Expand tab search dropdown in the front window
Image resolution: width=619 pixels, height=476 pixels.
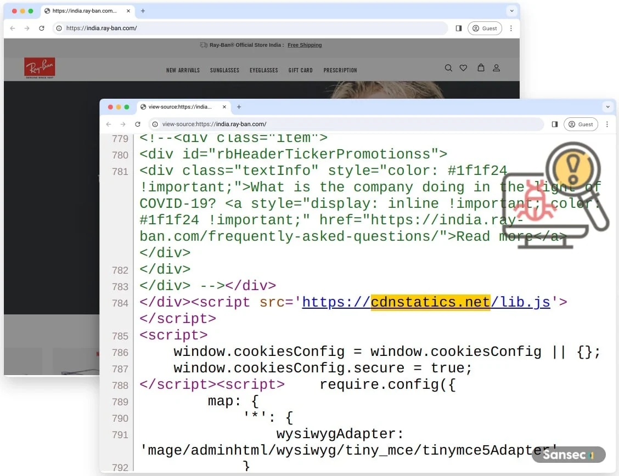(607, 107)
